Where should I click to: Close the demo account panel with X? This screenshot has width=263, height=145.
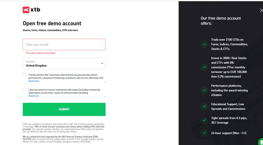tap(261, 10)
